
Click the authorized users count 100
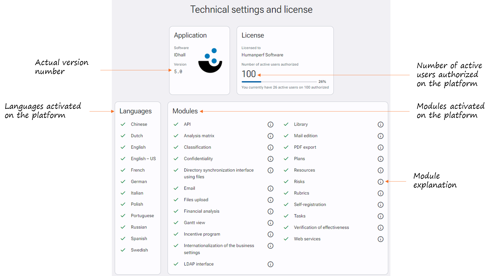[249, 74]
